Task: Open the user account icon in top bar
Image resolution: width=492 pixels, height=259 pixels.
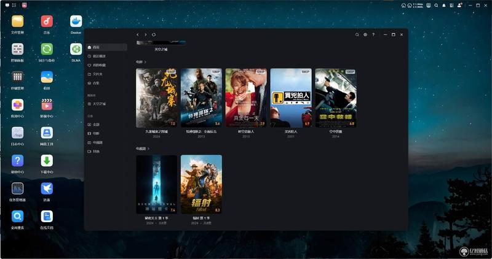Action: [x=459, y=6]
